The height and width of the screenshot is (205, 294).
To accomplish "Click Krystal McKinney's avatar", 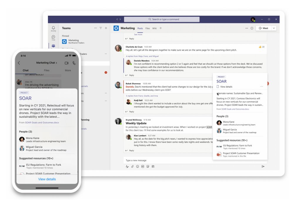I will tap(118, 121).
